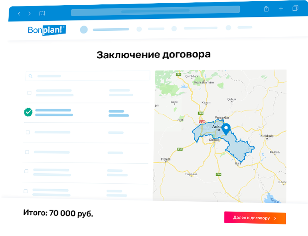Uncheck the green checked list item
Image resolution: width=308 pixels, height=236 pixels.
[28, 112]
